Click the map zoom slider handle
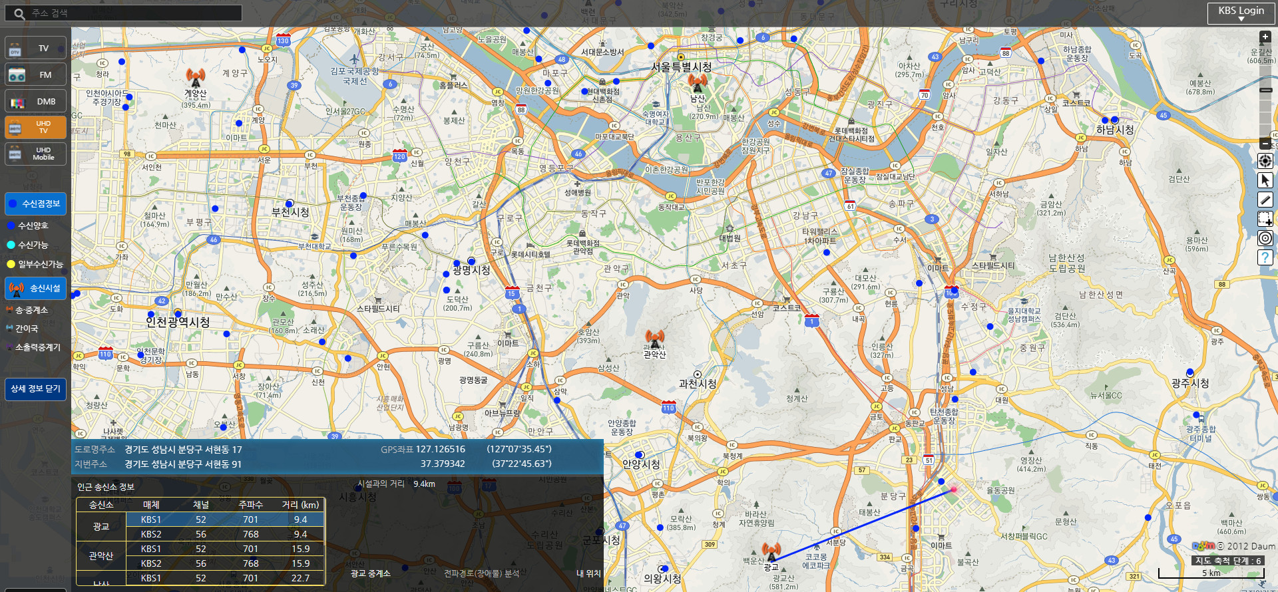1278x592 pixels. click(x=1266, y=90)
